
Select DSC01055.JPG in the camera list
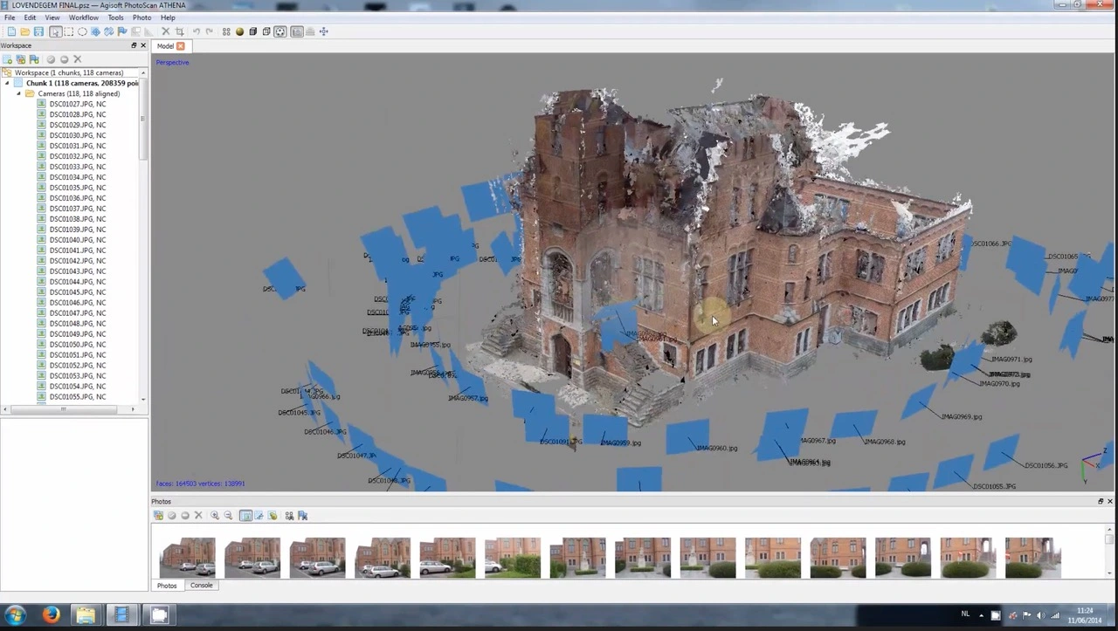pyautogui.click(x=77, y=397)
